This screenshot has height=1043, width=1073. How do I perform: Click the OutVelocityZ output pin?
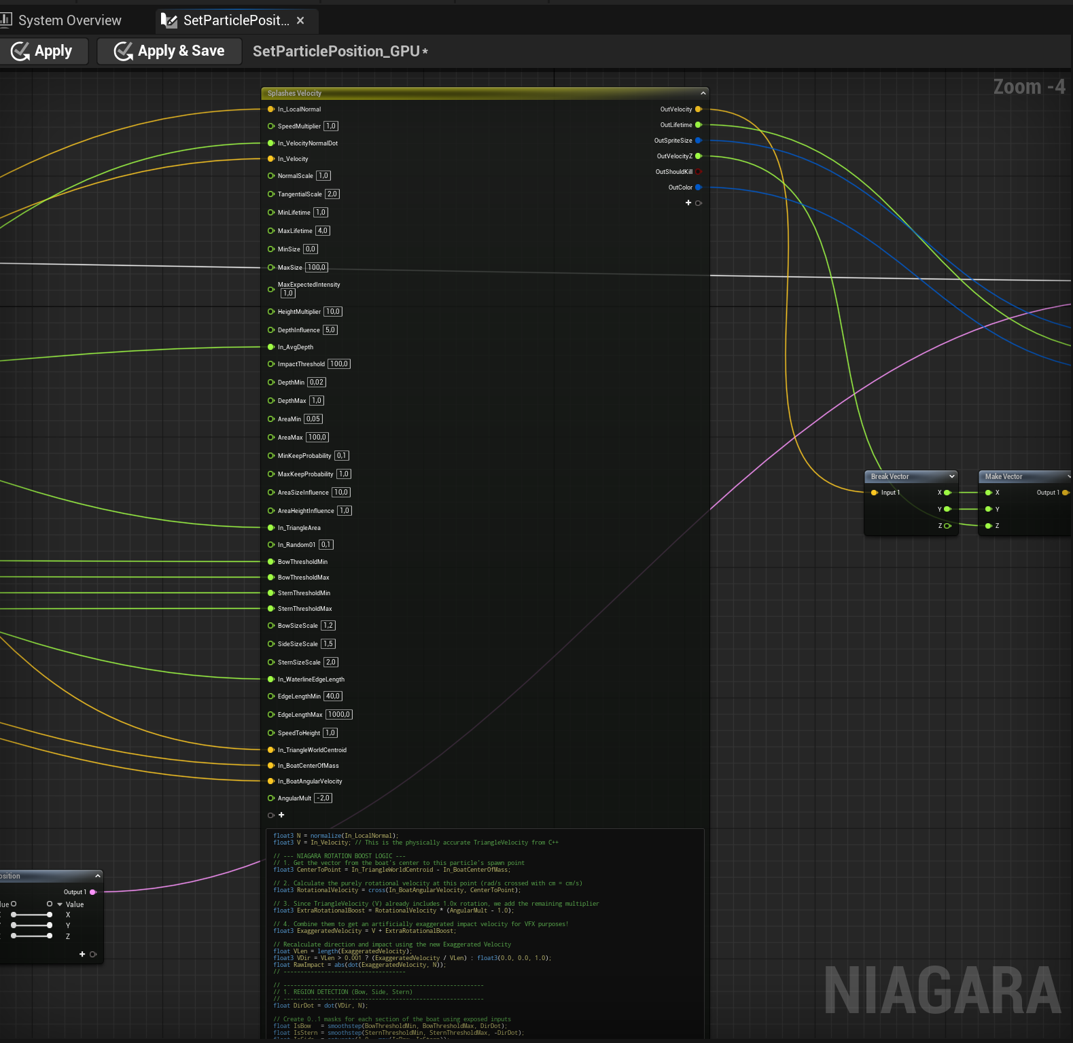(x=699, y=156)
